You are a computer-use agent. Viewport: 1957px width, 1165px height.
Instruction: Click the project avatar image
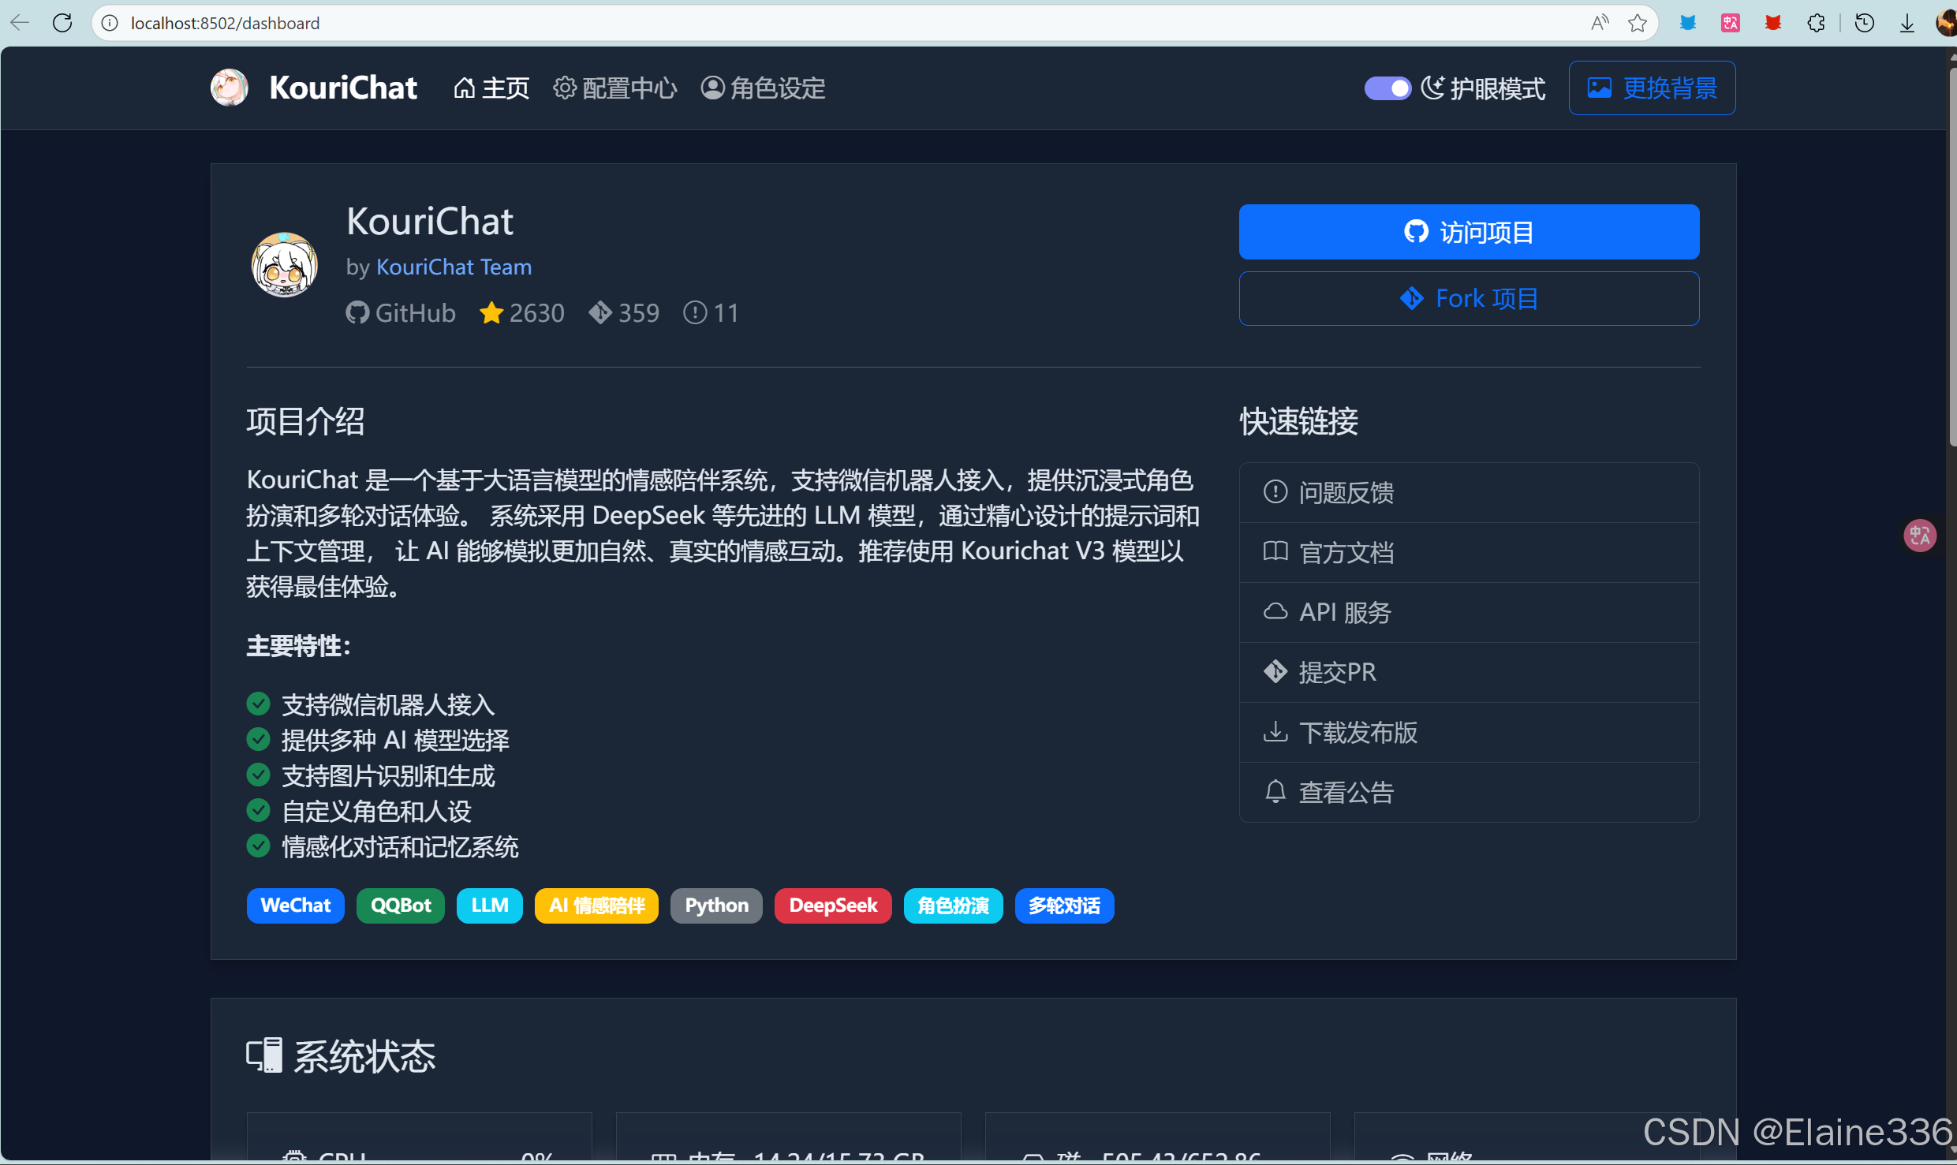(x=284, y=264)
